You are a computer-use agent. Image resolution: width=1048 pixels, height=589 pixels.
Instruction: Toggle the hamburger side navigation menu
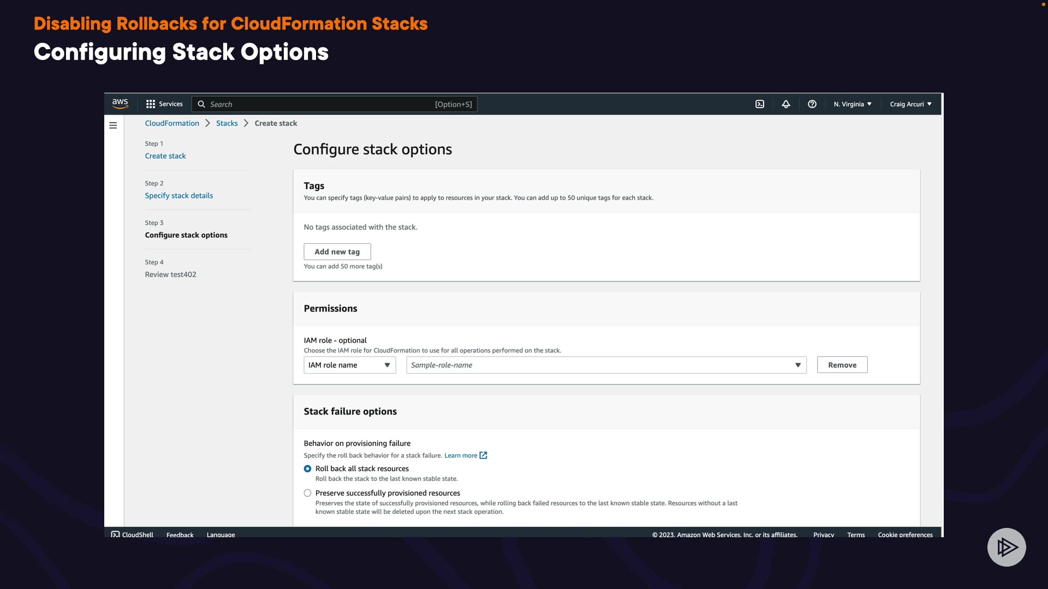pyautogui.click(x=113, y=125)
